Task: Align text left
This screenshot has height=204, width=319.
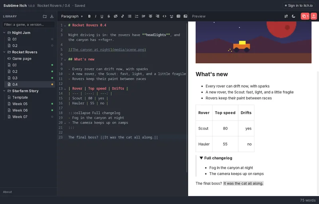Action: click(x=144, y=16)
